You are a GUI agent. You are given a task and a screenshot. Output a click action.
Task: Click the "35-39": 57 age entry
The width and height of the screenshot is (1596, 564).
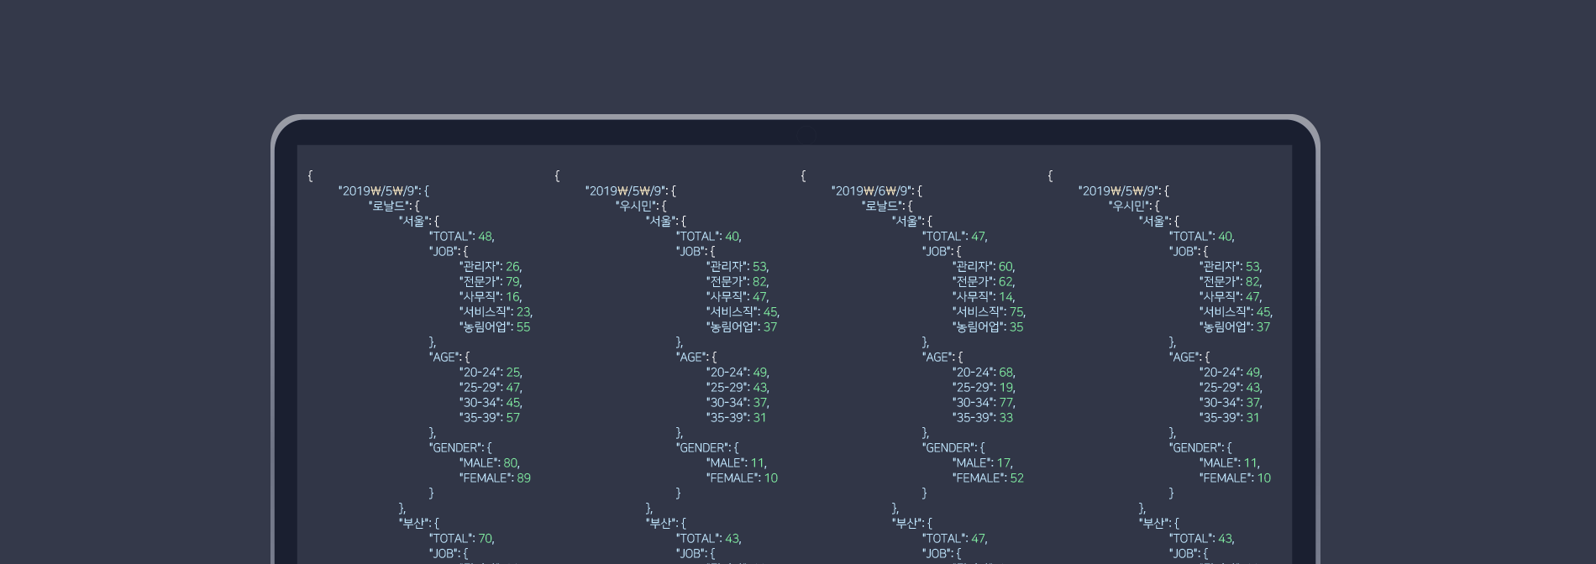(x=490, y=417)
